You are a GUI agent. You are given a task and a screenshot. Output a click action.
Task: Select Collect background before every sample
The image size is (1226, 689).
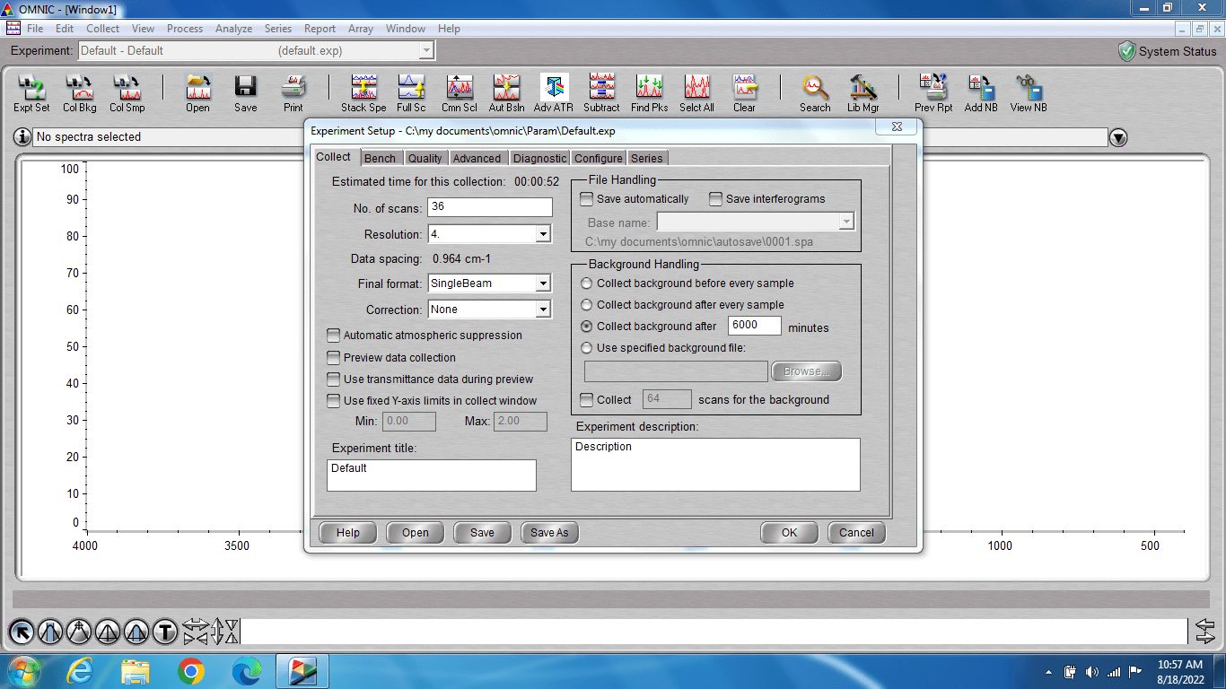point(587,283)
